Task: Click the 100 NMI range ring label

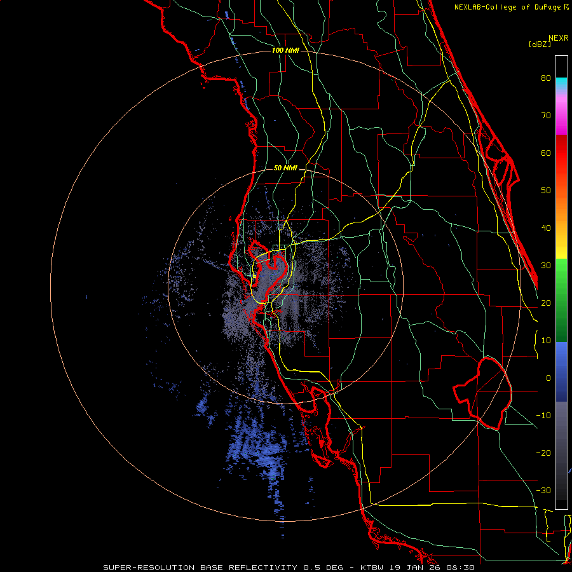Action: coord(285,50)
